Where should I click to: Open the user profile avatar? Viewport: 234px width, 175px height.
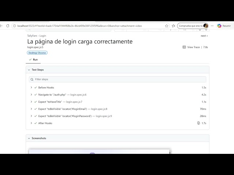tap(205, 26)
